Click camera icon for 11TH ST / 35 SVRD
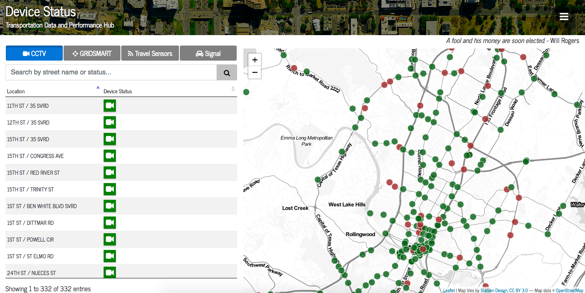Image resolution: width=585 pixels, height=293 pixels. click(110, 106)
